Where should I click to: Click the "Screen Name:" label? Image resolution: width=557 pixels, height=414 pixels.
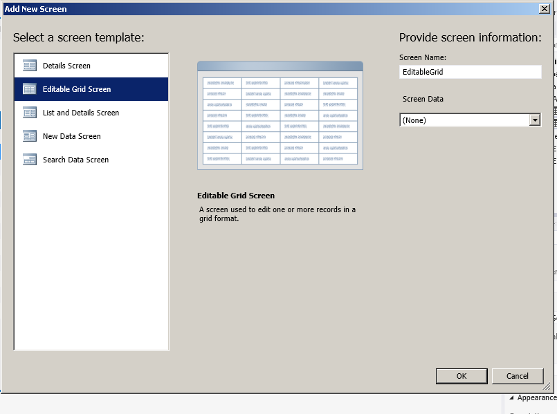[422, 57]
